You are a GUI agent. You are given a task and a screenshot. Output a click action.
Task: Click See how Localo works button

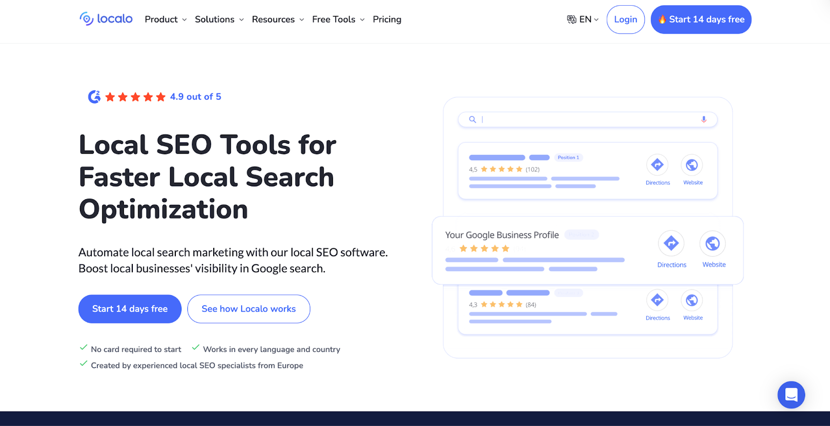click(x=248, y=309)
